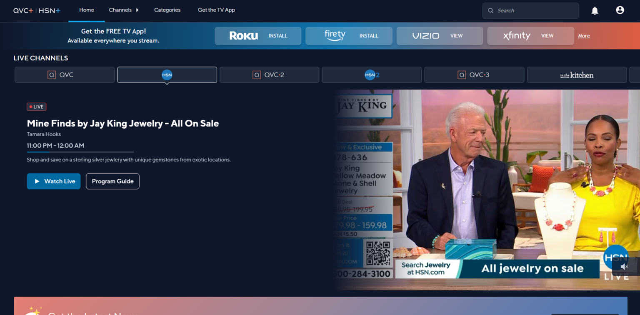Unmute the live video sound icon
The width and height of the screenshot is (640, 315).
coord(624,266)
